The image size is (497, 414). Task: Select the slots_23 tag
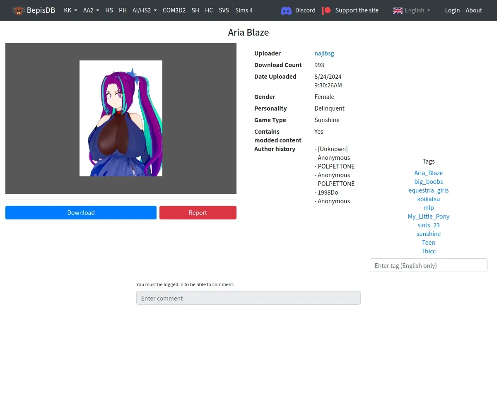(x=428, y=225)
